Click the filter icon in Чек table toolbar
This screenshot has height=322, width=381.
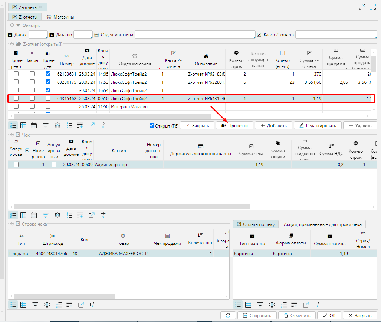pos(45,215)
